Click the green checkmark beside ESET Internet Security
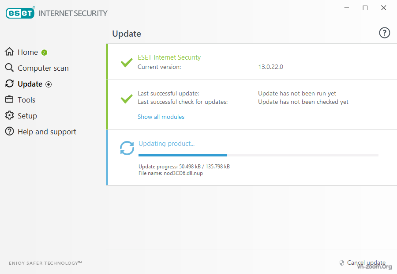Screen dimensions: 397x274 pyautogui.click(x=127, y=62)
